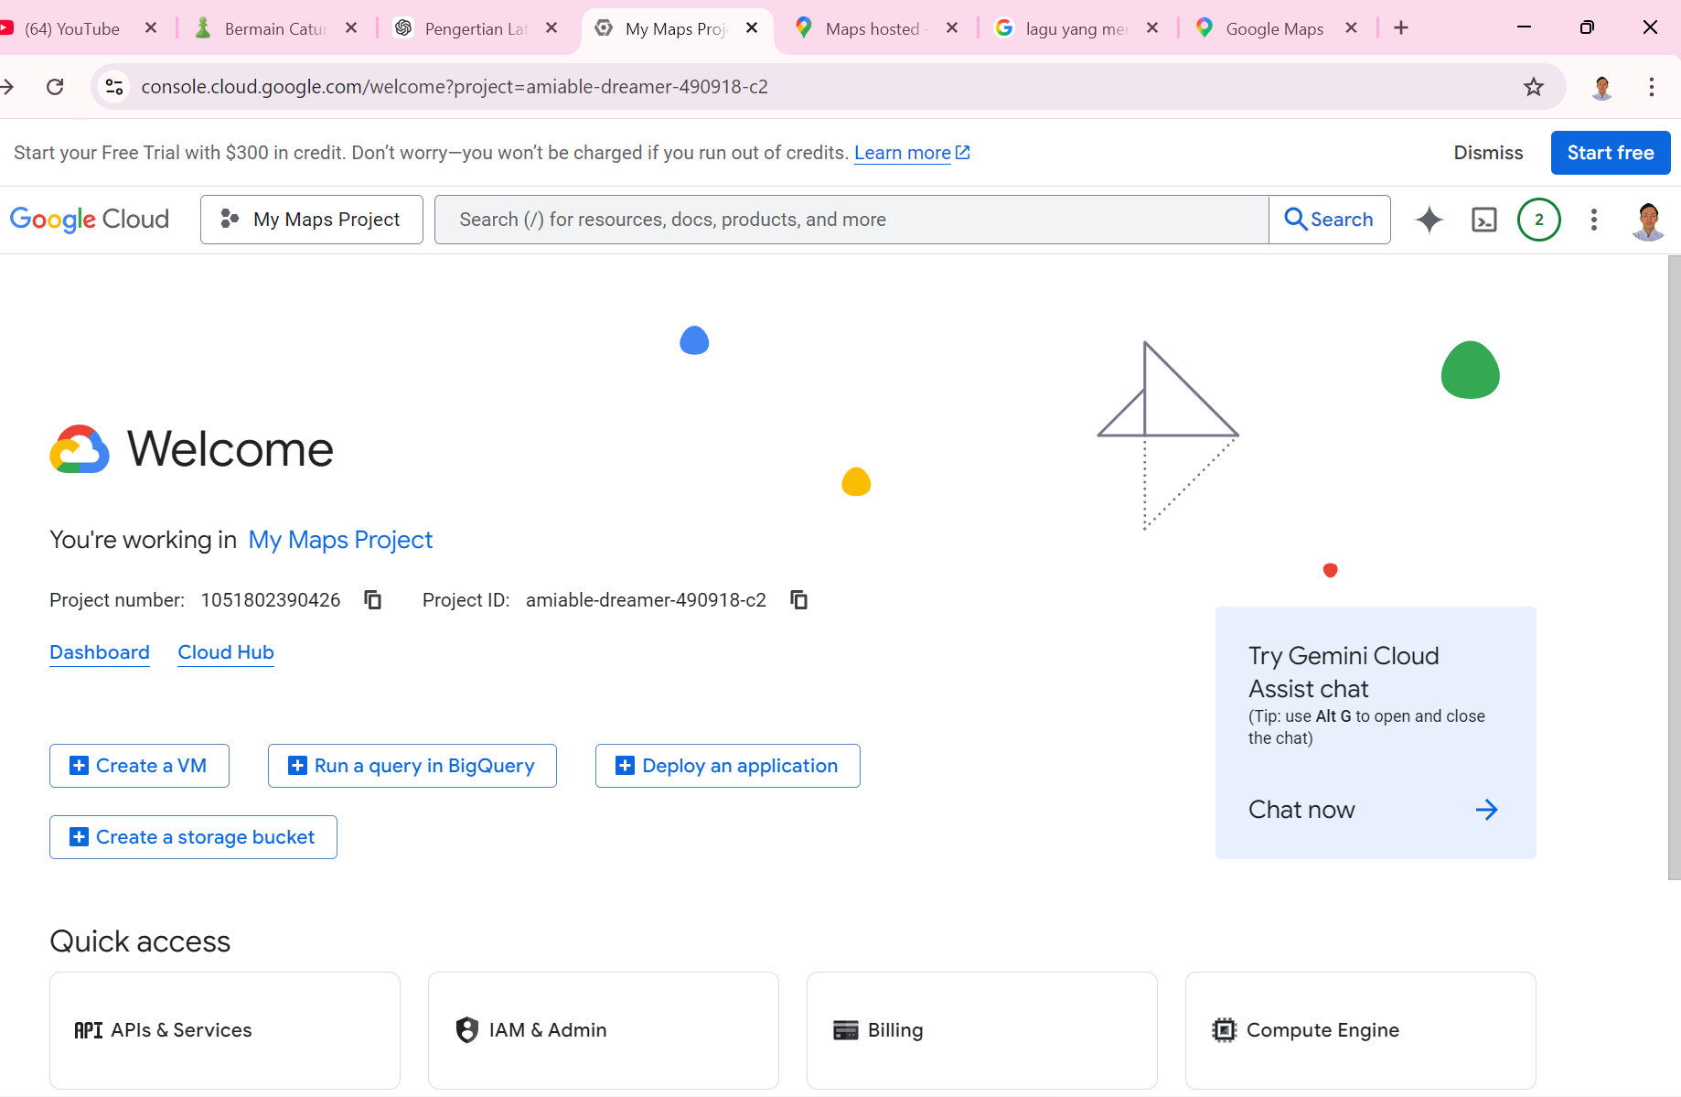Click the Quick access heading
1681x1097 pixels.
coord(140,941)
